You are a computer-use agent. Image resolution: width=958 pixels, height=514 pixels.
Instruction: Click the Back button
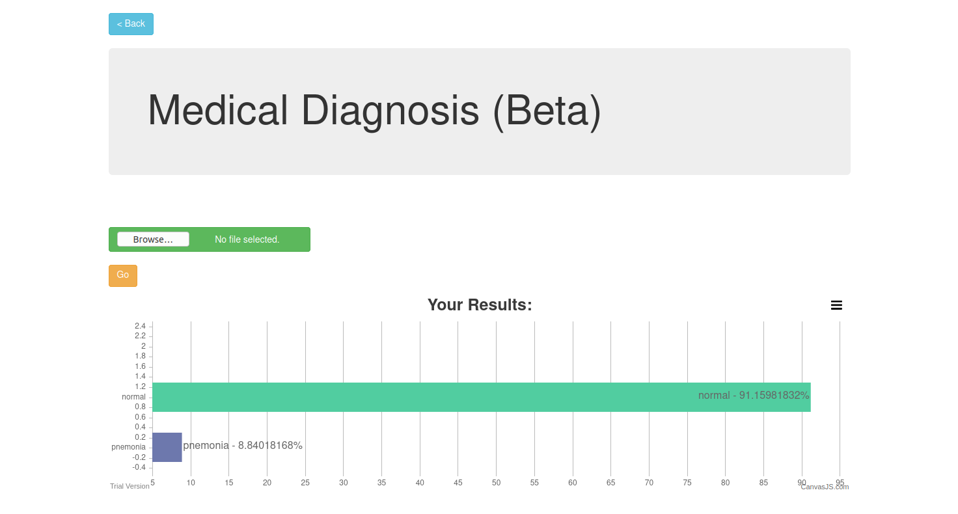coord(131,24)
